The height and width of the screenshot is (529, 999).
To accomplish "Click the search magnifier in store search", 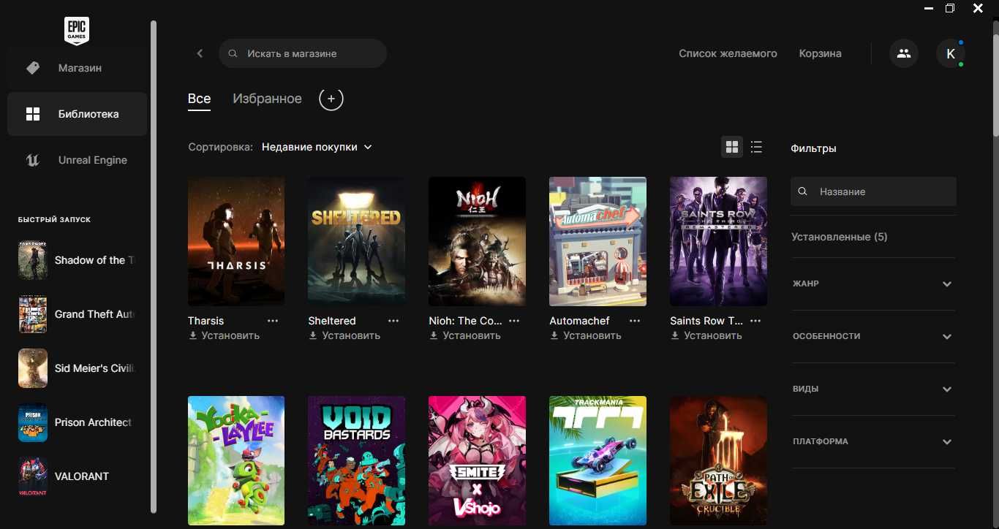I will tap(233, 53).
